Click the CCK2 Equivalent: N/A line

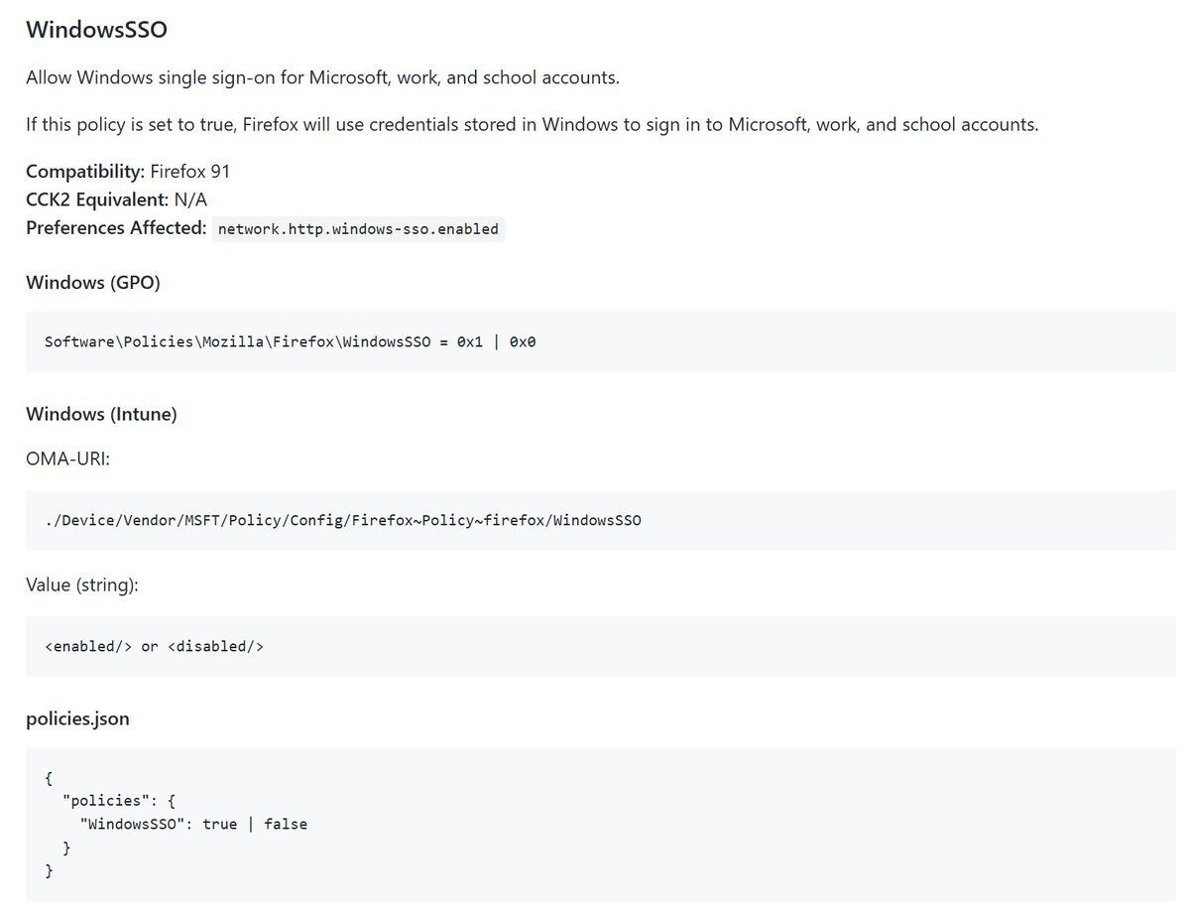coord(116,199)
